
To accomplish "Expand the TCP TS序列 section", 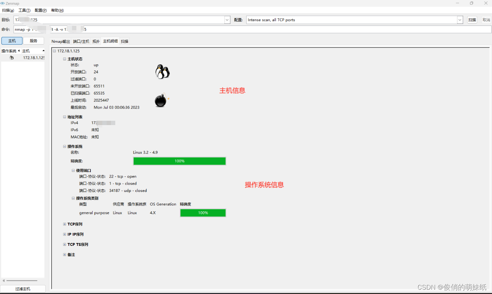I will (x=64, y=244).
